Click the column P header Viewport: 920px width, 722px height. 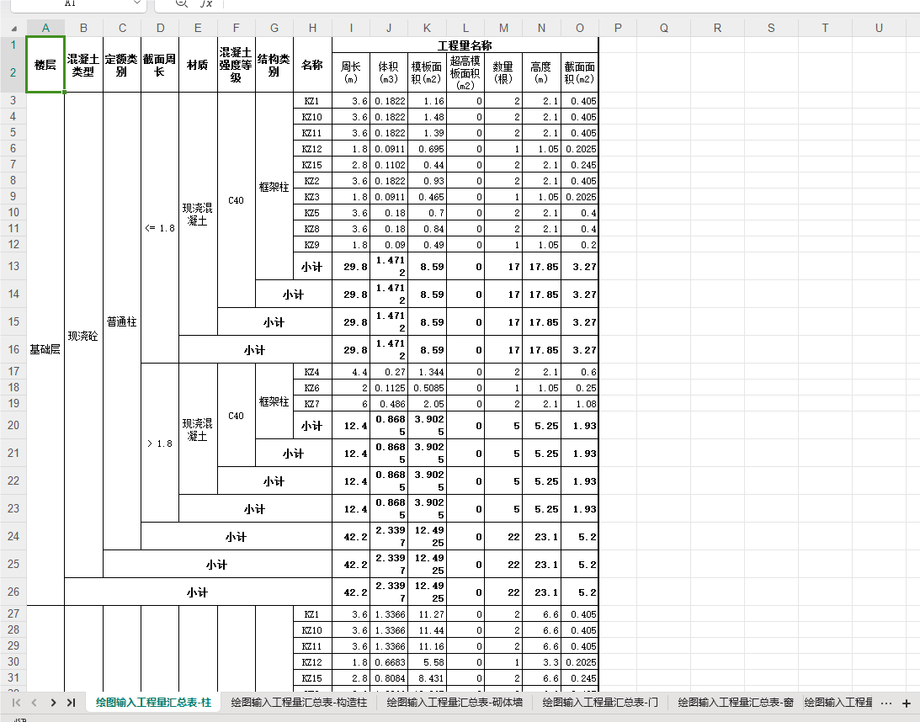pos(618,28)
